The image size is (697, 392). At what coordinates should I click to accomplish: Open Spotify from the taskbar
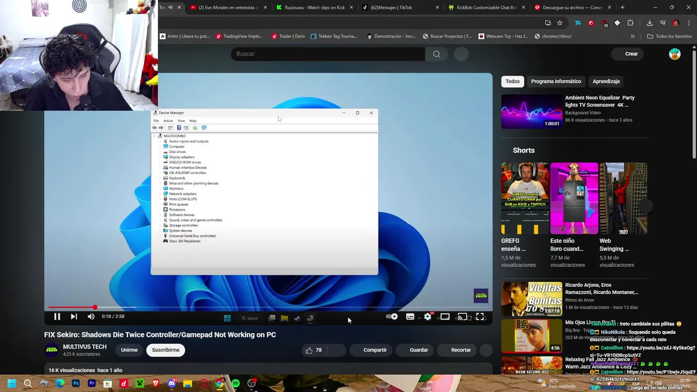coord(235,384)
